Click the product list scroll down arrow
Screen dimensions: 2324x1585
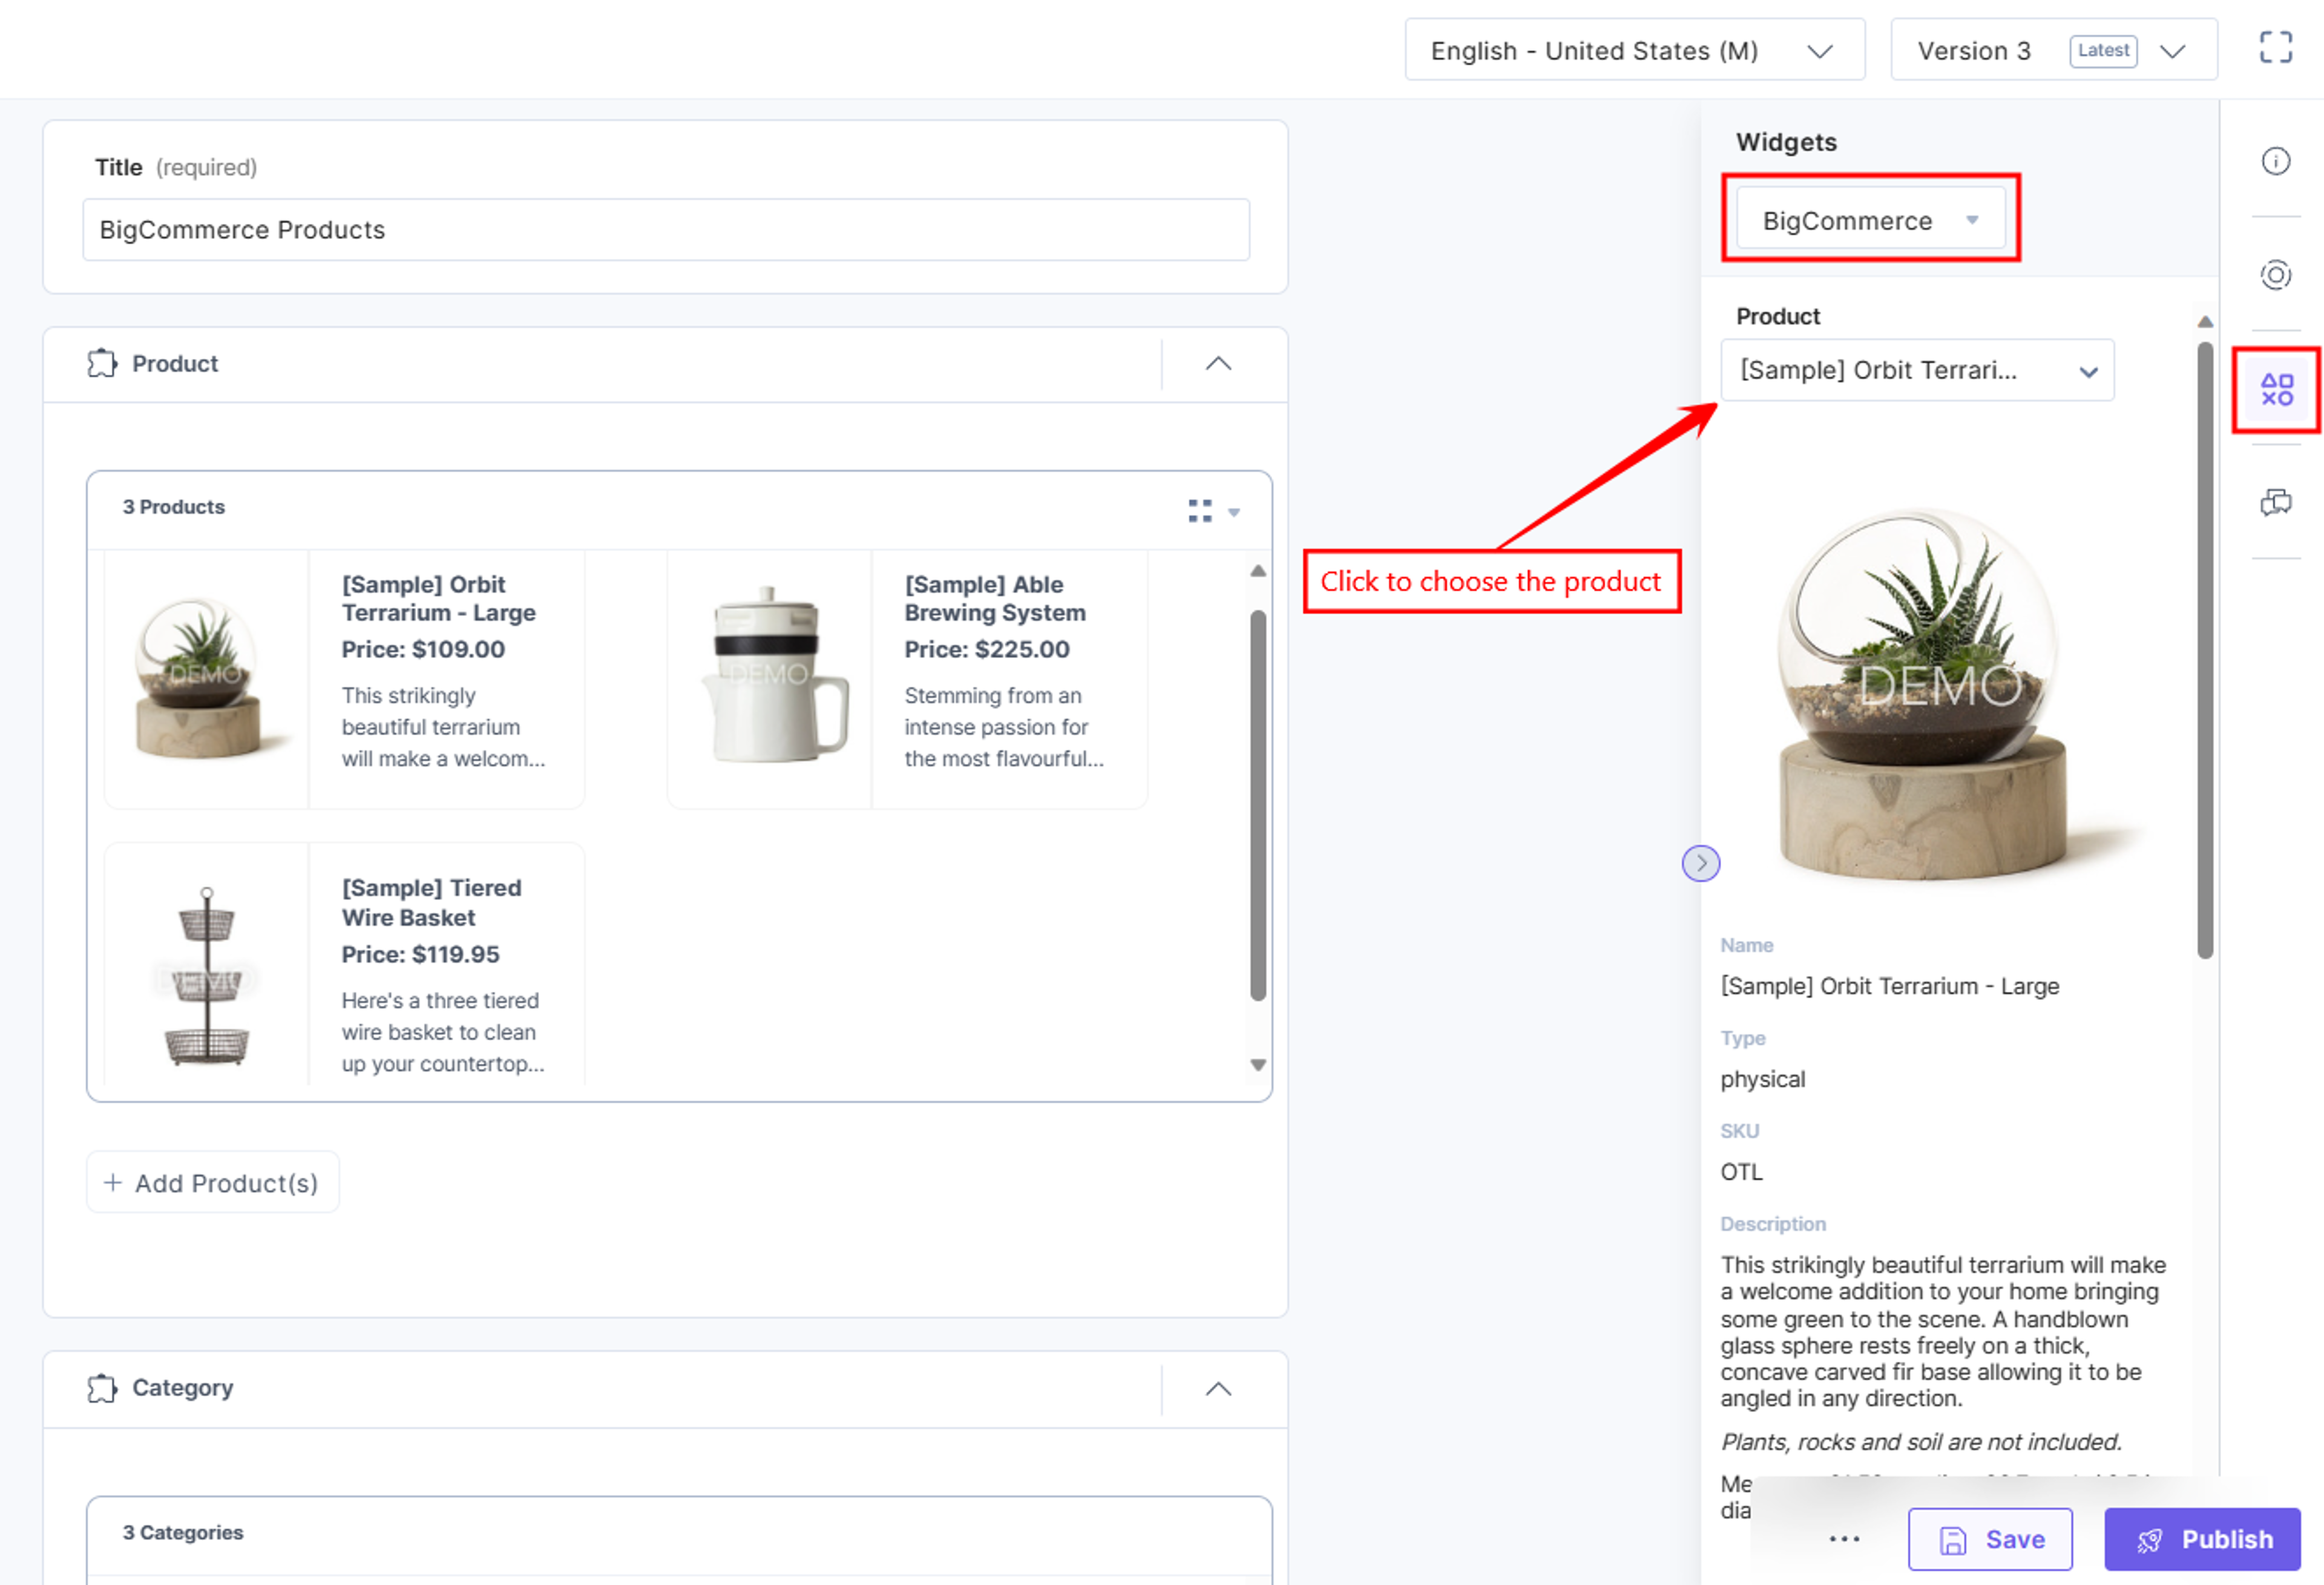[1257, 1065]
